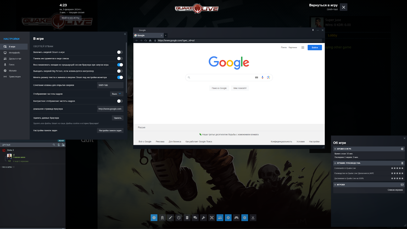Click browser back arrow
The height and width of the screenshot is (229, 407).
pyautogui.click(x=137, y=40)
